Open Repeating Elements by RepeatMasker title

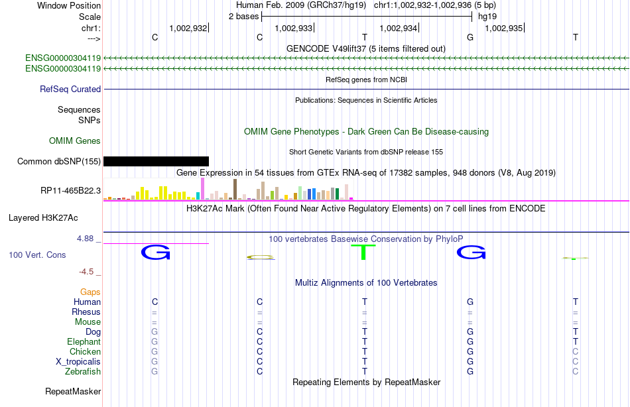coord(367,382)
